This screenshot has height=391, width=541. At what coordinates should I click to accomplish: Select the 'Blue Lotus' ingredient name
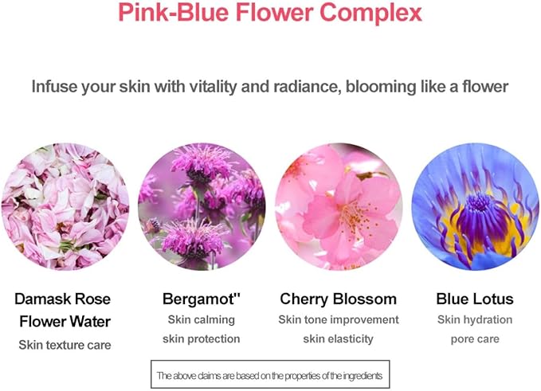point(475,300)
